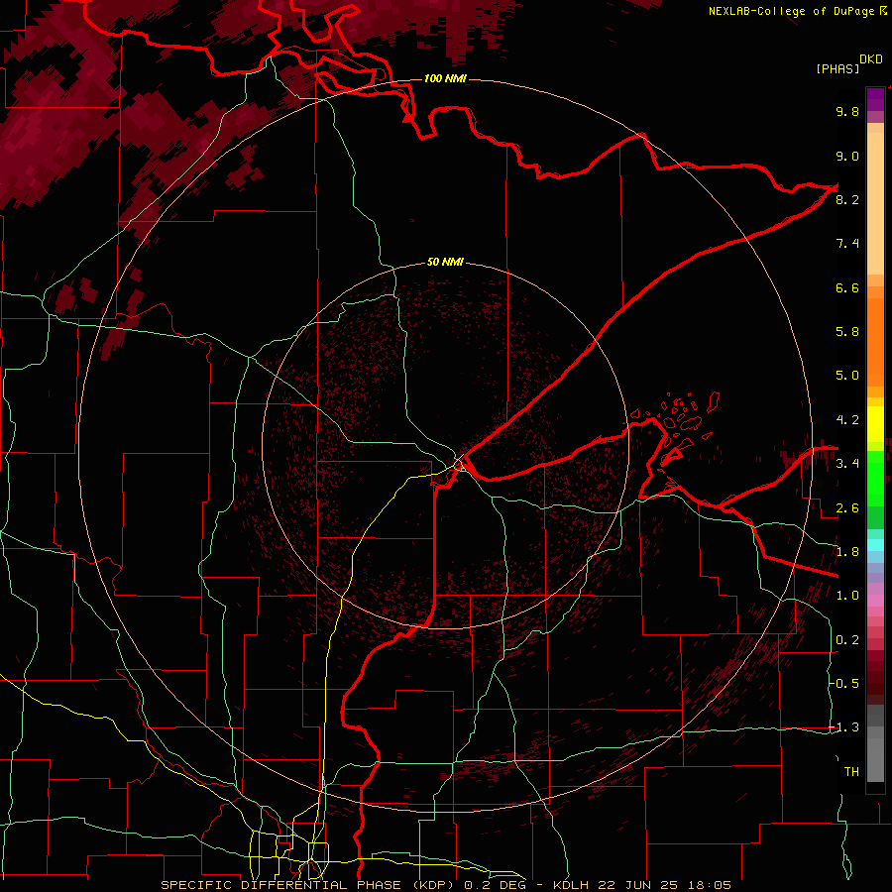Select the 5.8 scale value
The width and height of the screenshot is (892, 892).
click(847, 332)
